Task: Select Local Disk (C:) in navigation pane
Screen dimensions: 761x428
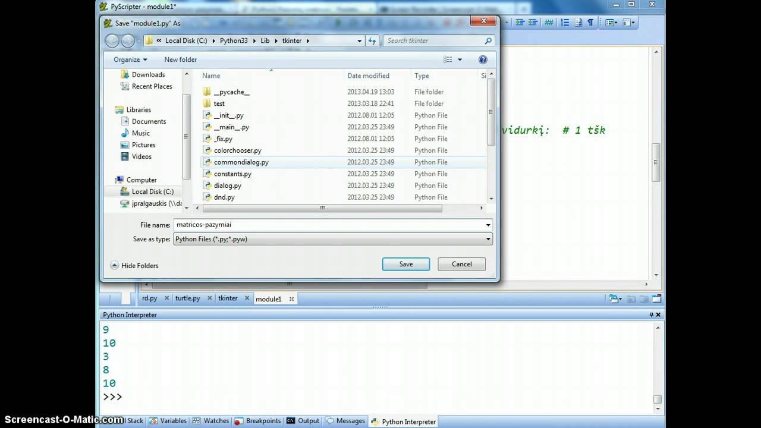Action: click(x=152, y=191)
